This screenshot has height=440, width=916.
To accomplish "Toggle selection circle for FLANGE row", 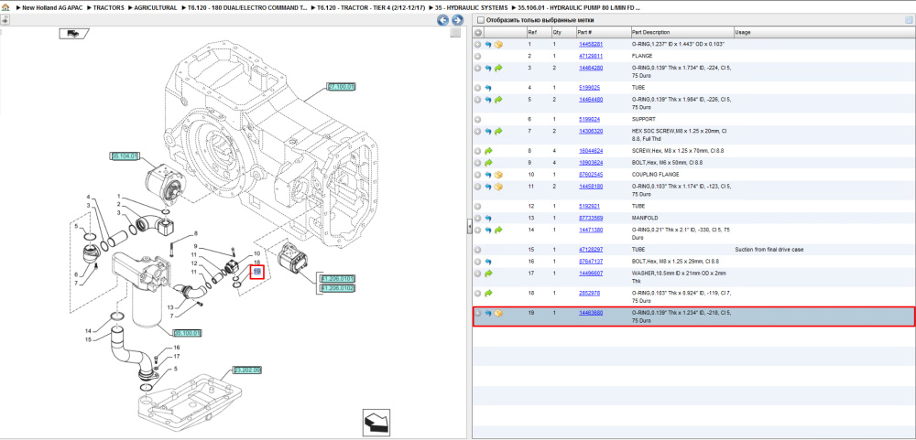I will 478,56.
